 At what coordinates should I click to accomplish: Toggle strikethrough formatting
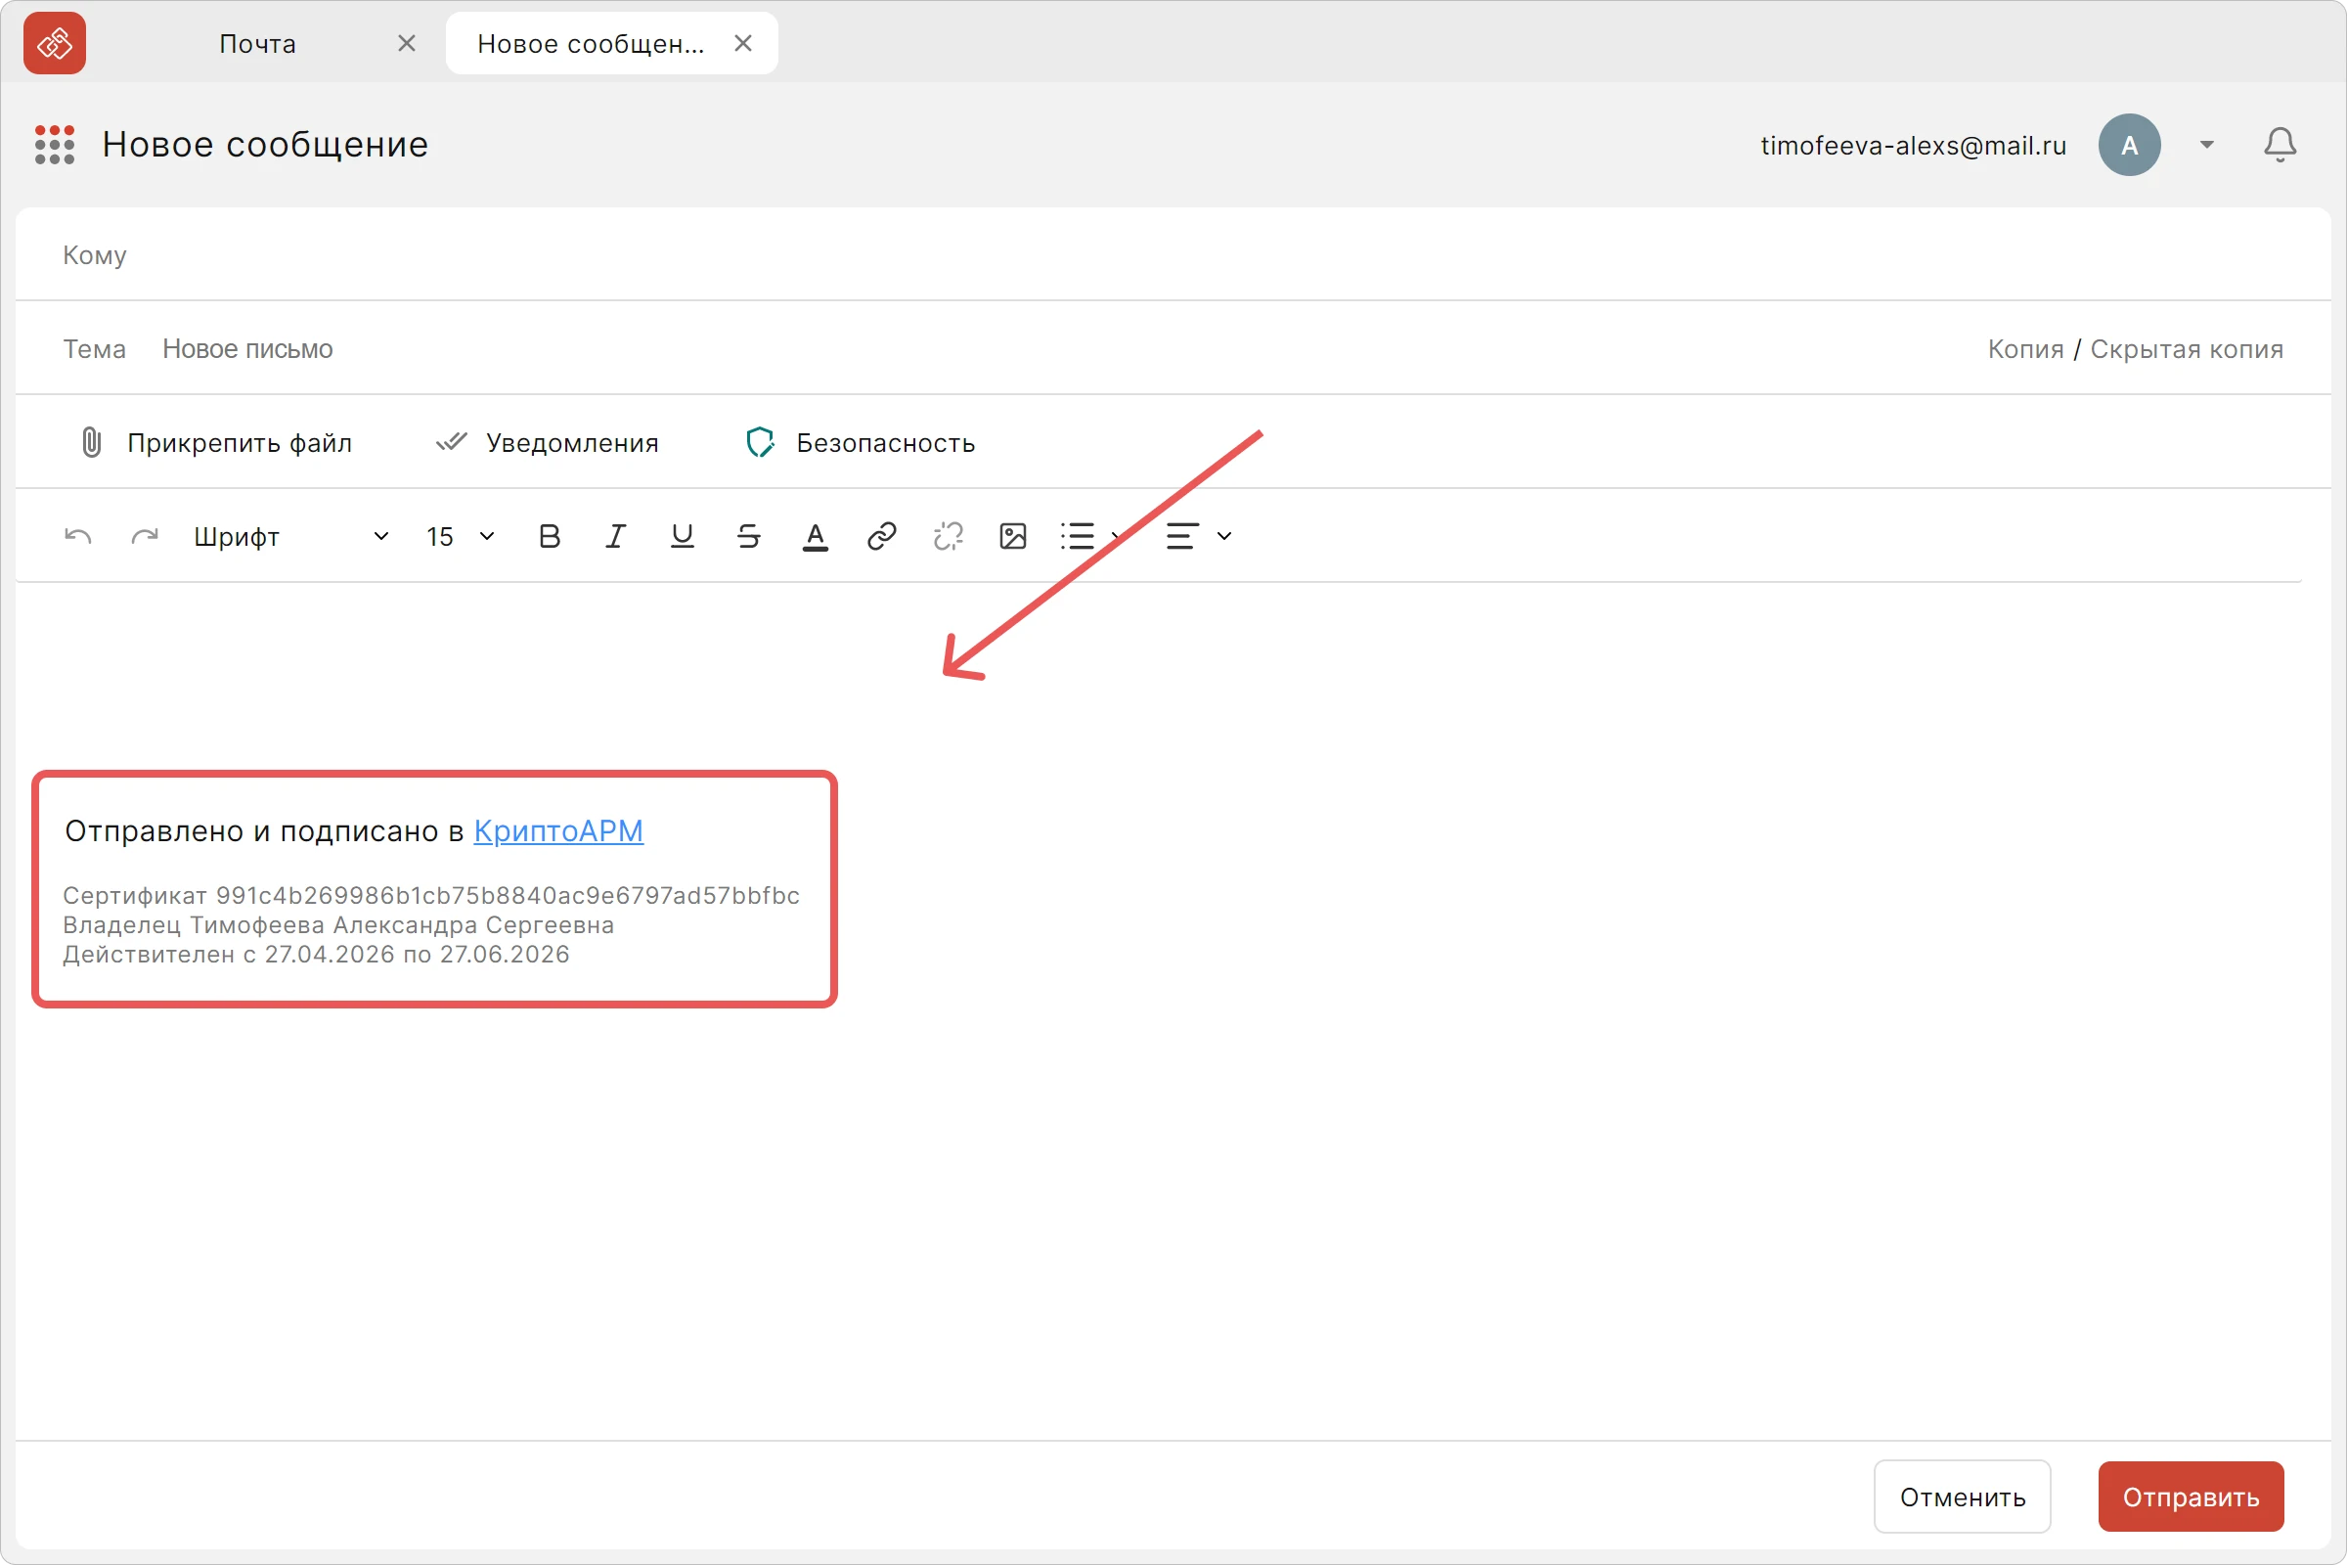point(748,537)
